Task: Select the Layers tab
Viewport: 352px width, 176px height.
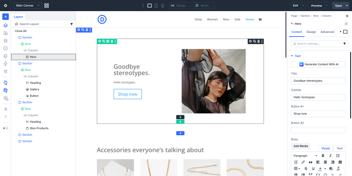Action: (x=18, y=17)
